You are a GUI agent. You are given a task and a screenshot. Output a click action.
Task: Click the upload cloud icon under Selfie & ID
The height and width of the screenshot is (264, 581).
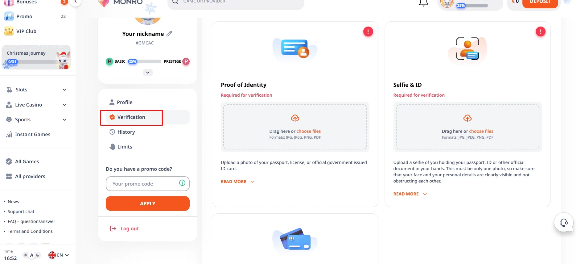(468, 118)
